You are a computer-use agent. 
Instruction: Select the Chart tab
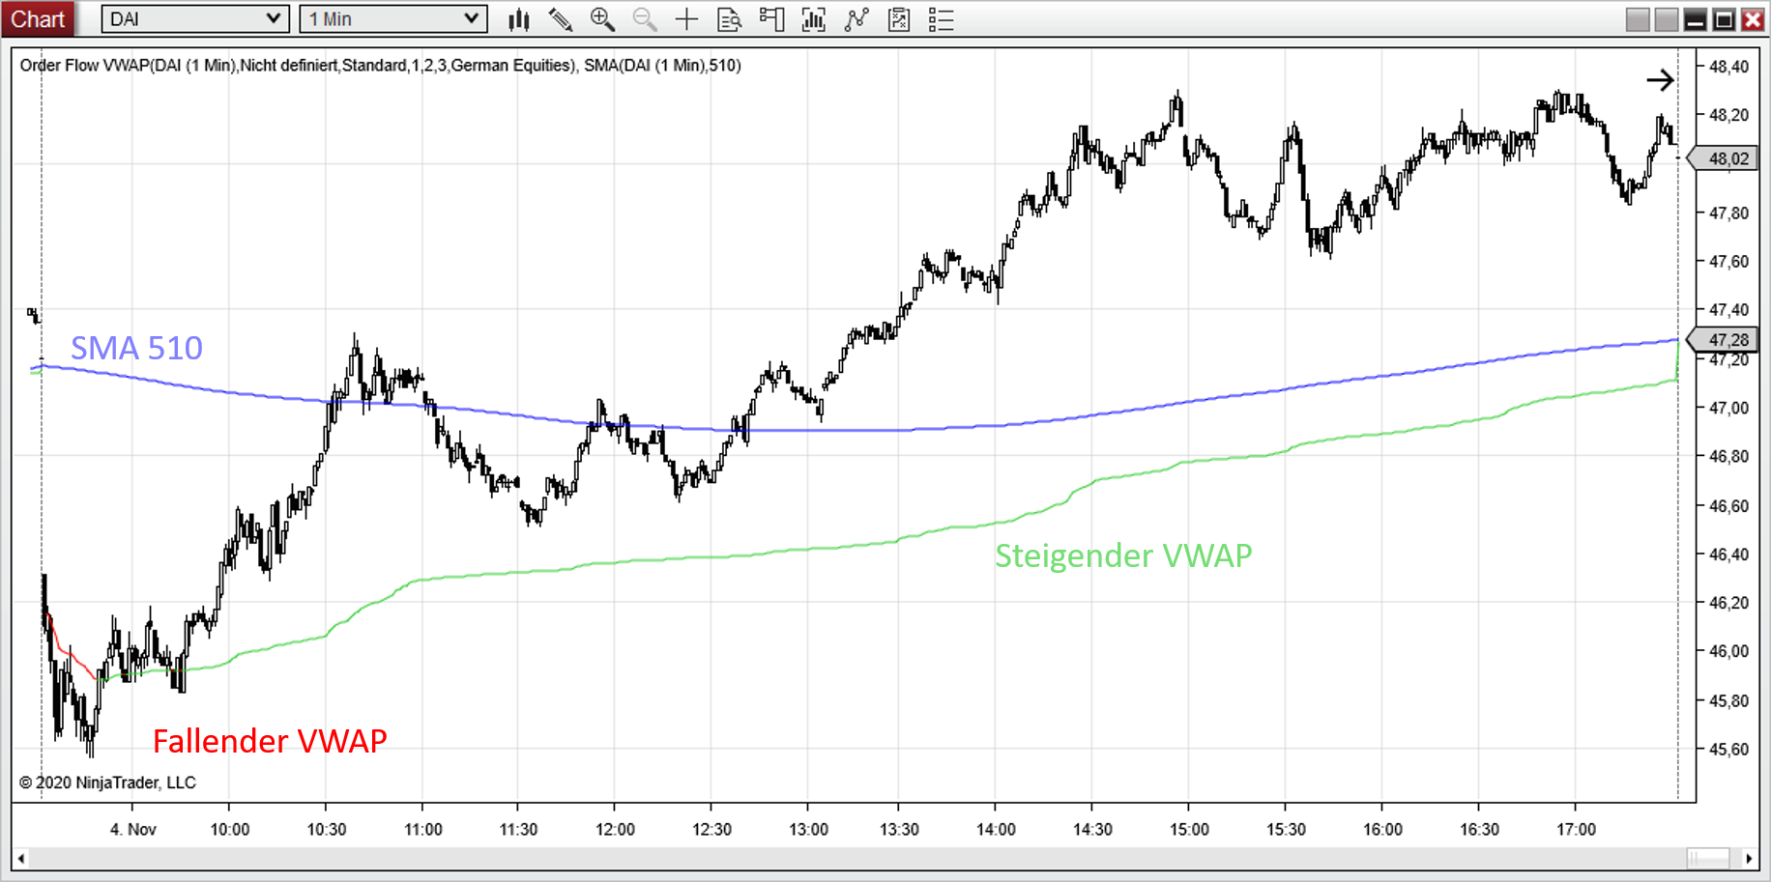[x=38, y=19]
